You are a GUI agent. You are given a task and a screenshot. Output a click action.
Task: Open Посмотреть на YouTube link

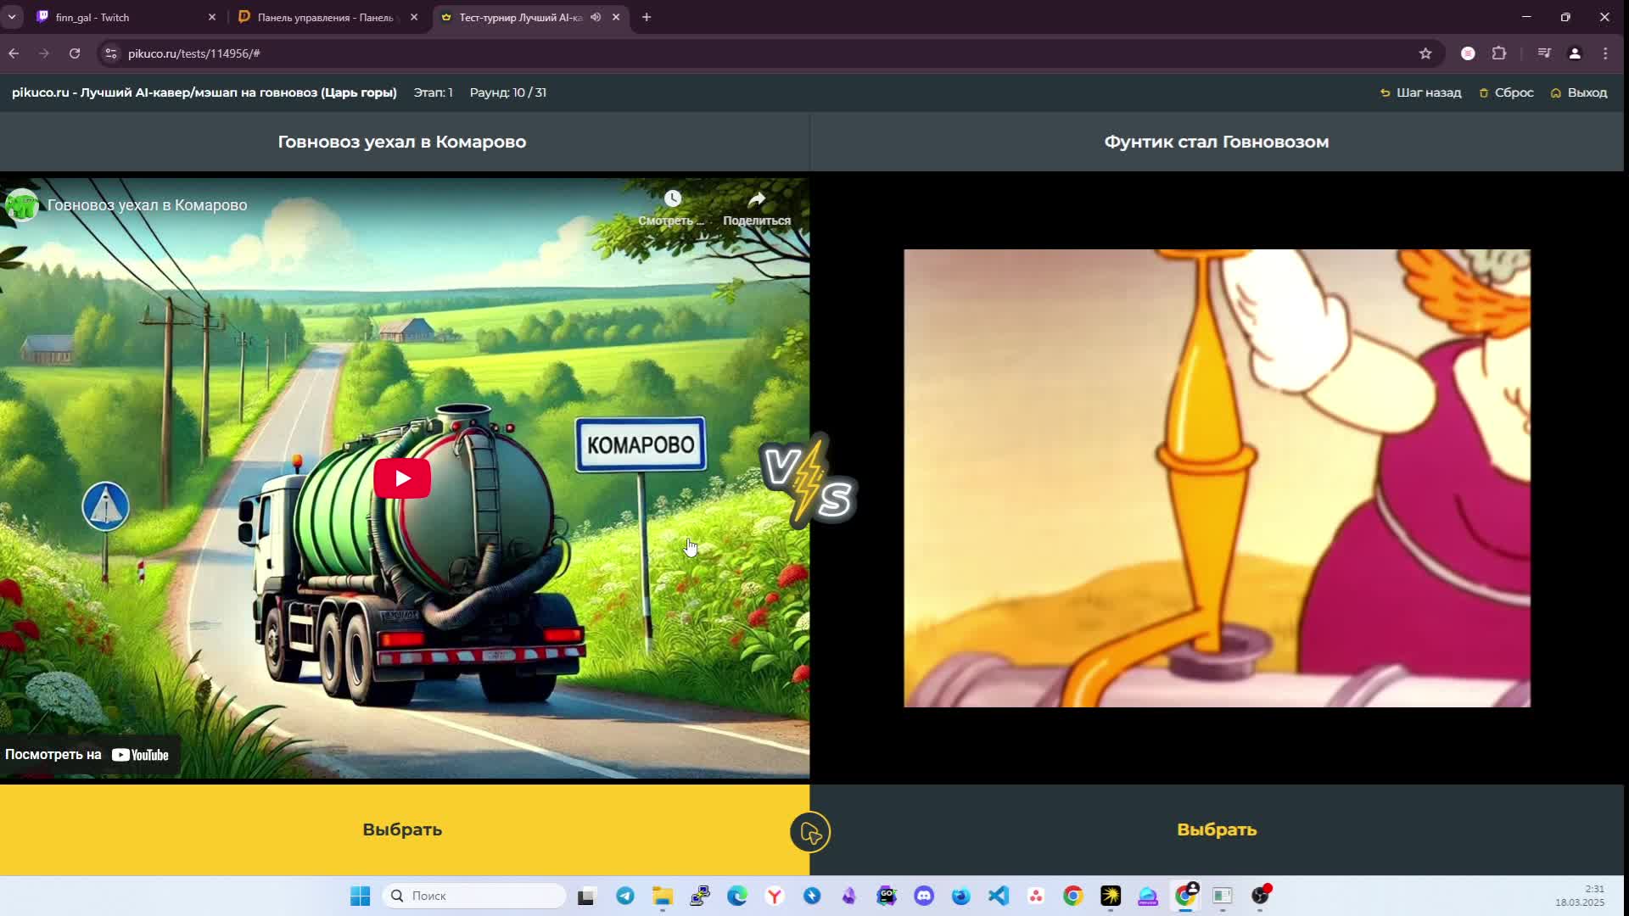88,755
